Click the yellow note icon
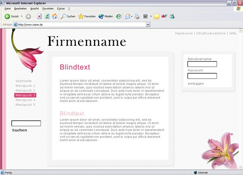 pyautogui.click(x=156, y=17)
